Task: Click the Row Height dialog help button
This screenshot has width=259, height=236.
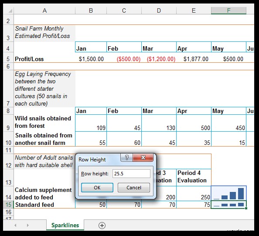Action: 127,157
